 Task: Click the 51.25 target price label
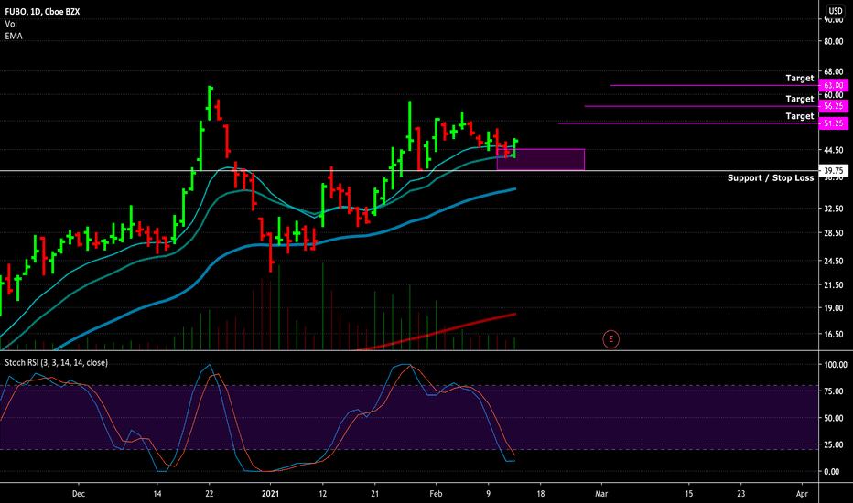click(x=834, y=123)
